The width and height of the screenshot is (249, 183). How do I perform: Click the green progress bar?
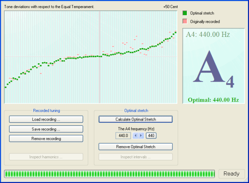click(x=110, y=174)
